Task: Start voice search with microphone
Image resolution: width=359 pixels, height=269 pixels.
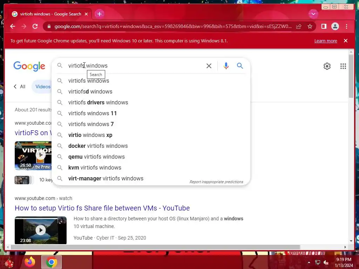Action: [x=226, y=66]
